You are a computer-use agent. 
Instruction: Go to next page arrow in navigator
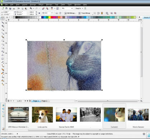pos(25,101)
